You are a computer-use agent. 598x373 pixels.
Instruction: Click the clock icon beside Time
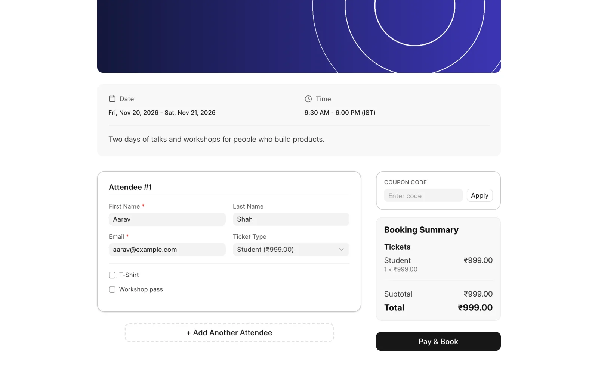point(308,99)
